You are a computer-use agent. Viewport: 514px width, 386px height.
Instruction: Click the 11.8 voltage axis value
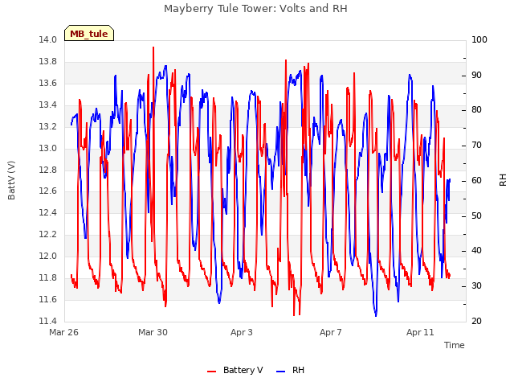pyautogui.click(x=48, y=277)
